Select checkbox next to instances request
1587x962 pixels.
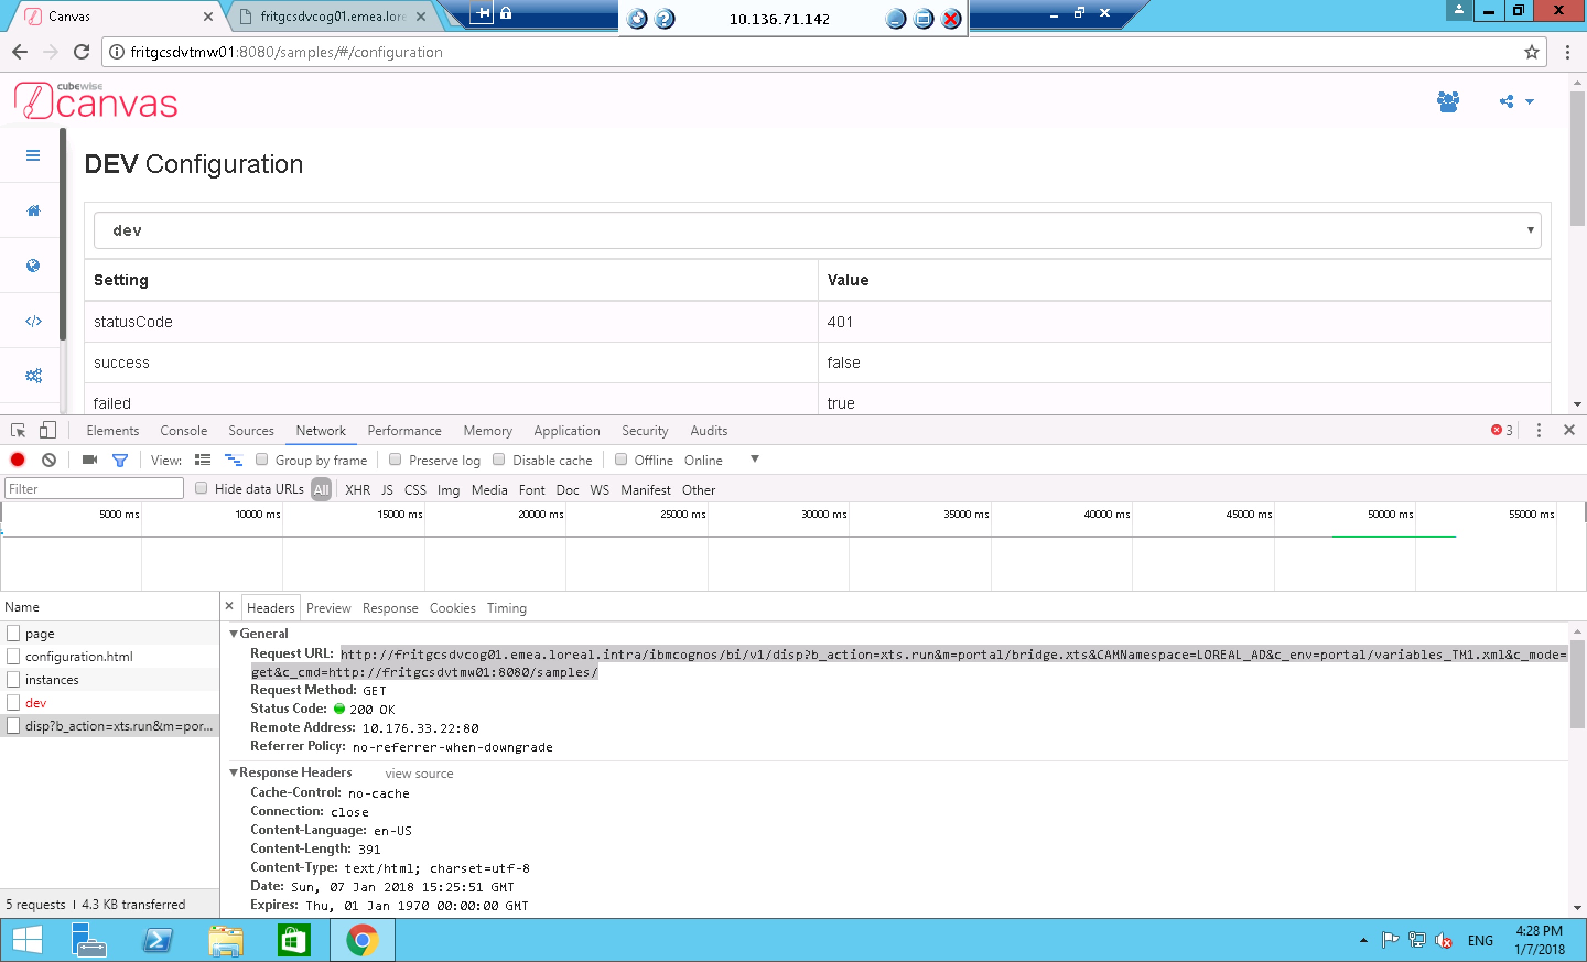pos(13,679)
